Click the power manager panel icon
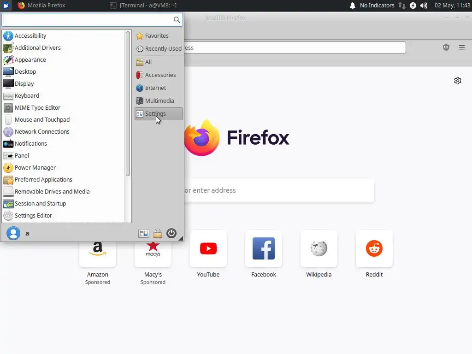 (413, 6)
